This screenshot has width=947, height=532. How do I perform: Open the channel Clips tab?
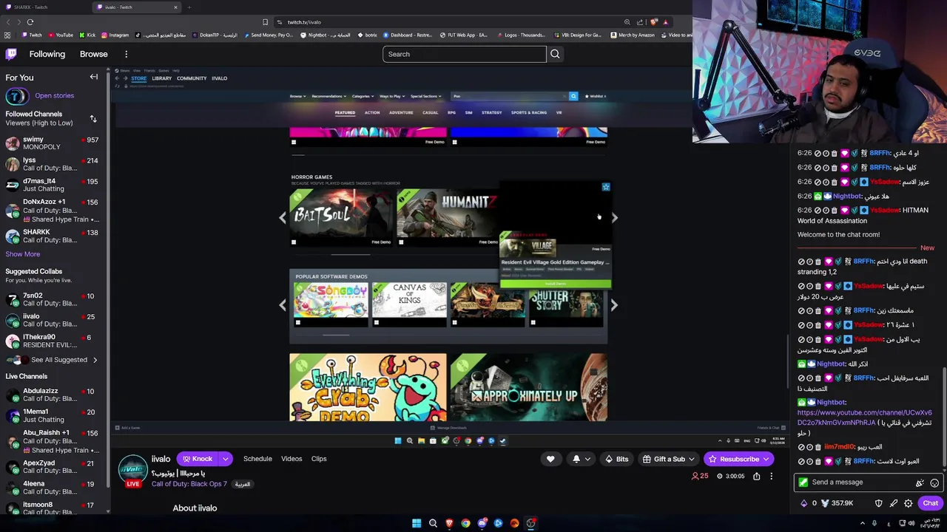pyautogui.click(x=319, y=459)
